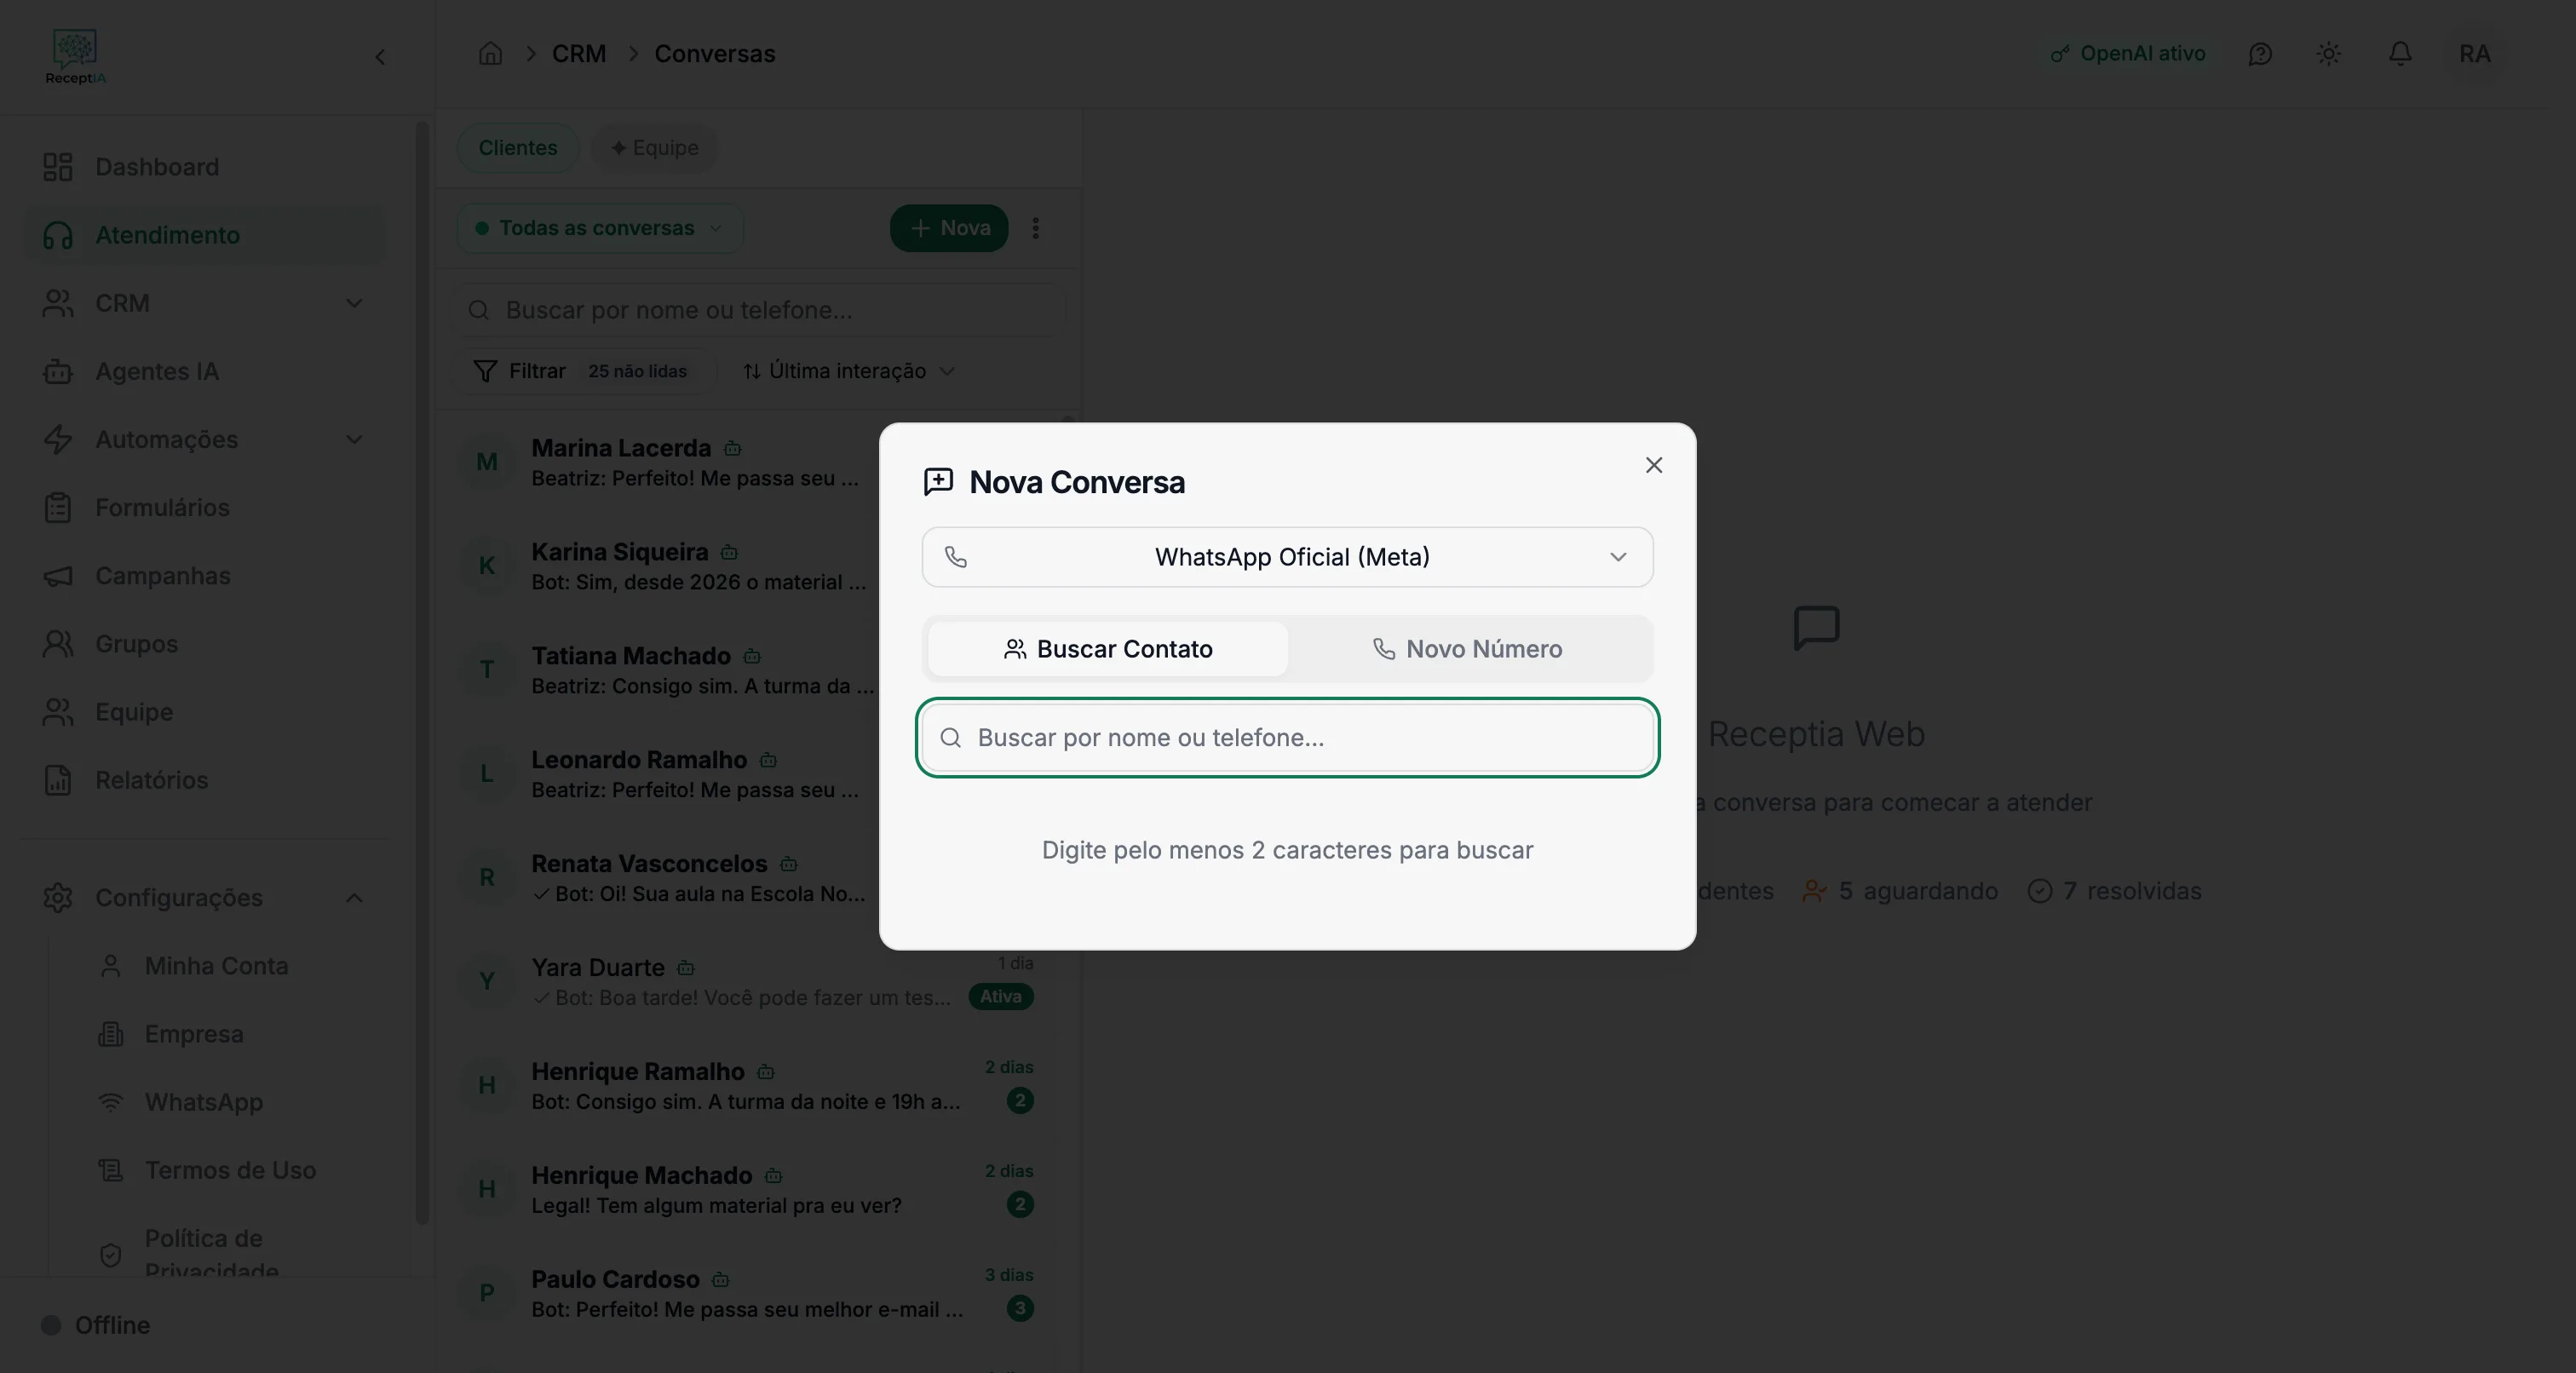Click the M avatar of Marina Lacerda
Image resolution: width=2576 pixels, height=1373 pixels.
(487, 462)
